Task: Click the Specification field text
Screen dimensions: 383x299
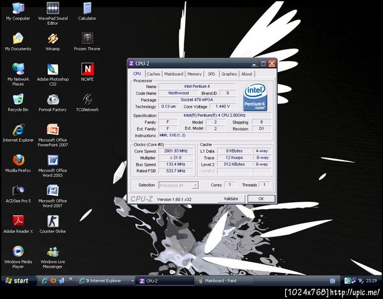Action: [214, 115]
